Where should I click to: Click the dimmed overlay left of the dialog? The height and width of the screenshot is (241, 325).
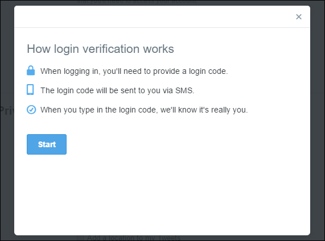coord(7,165)
